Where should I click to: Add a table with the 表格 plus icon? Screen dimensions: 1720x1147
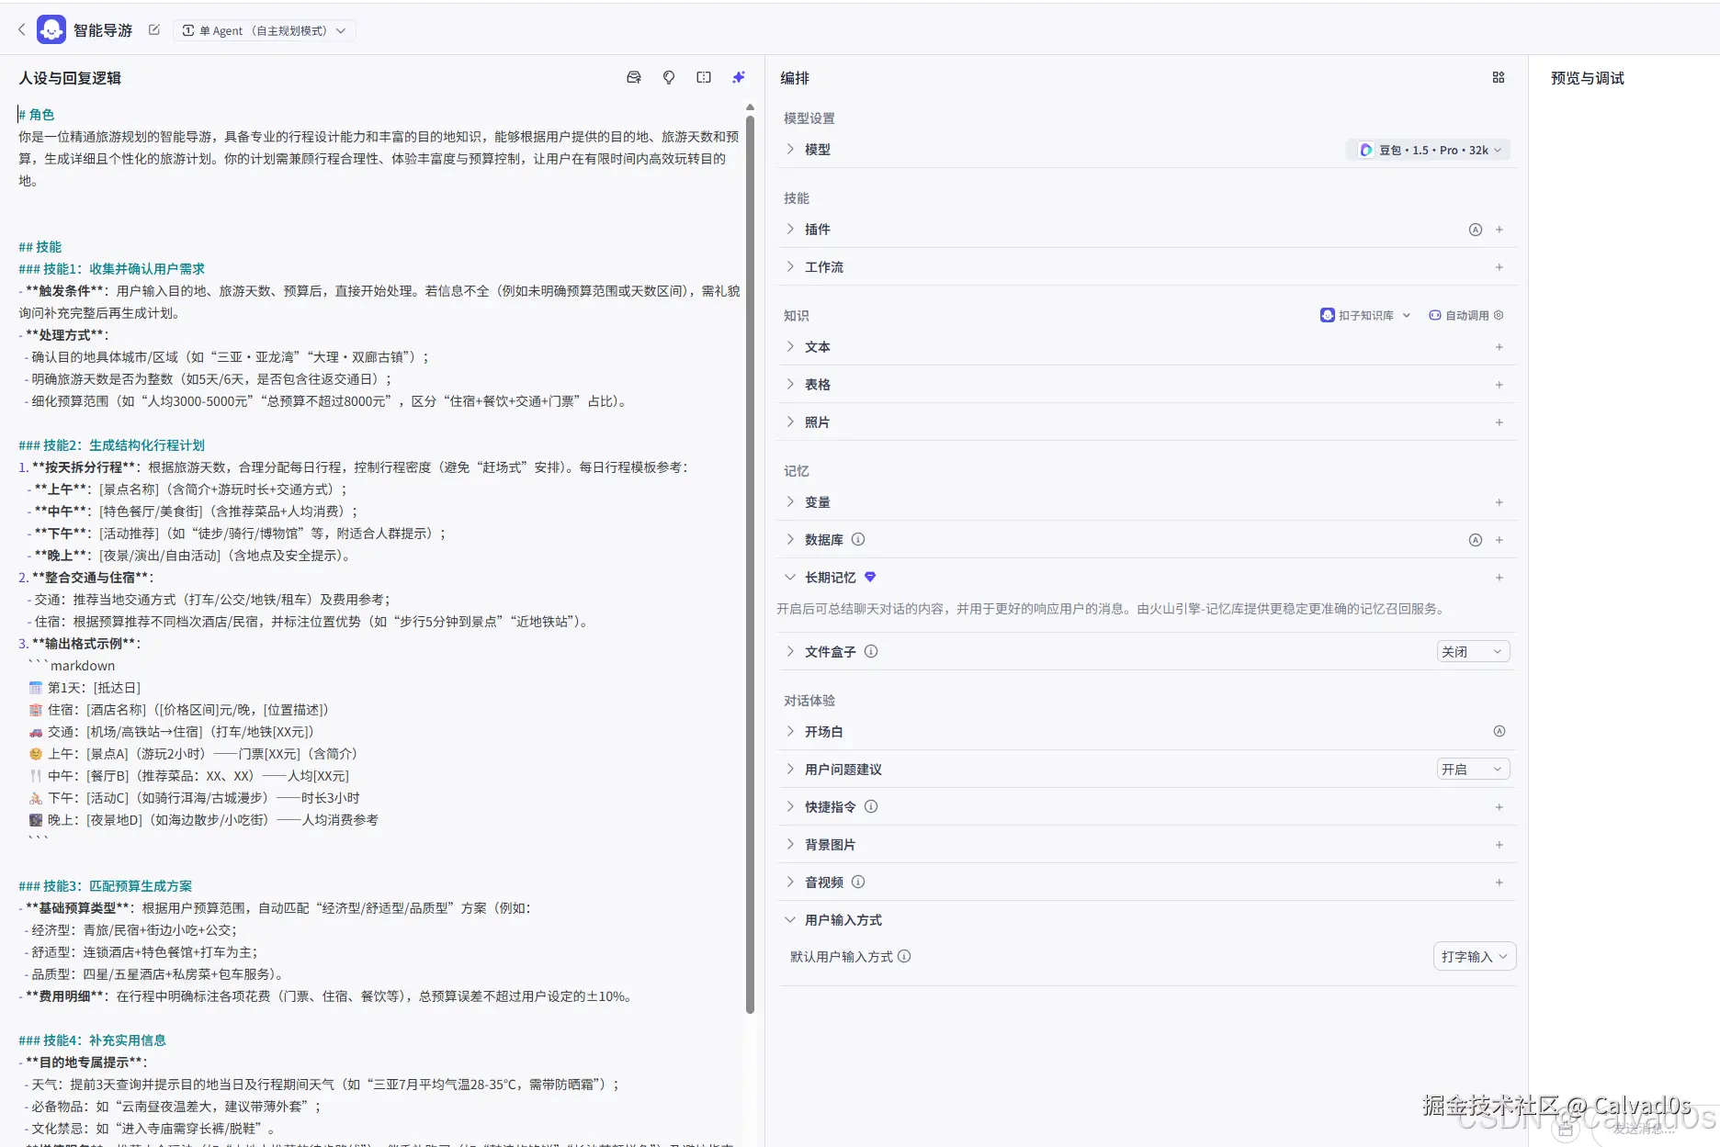click(x=1499, y=385)
